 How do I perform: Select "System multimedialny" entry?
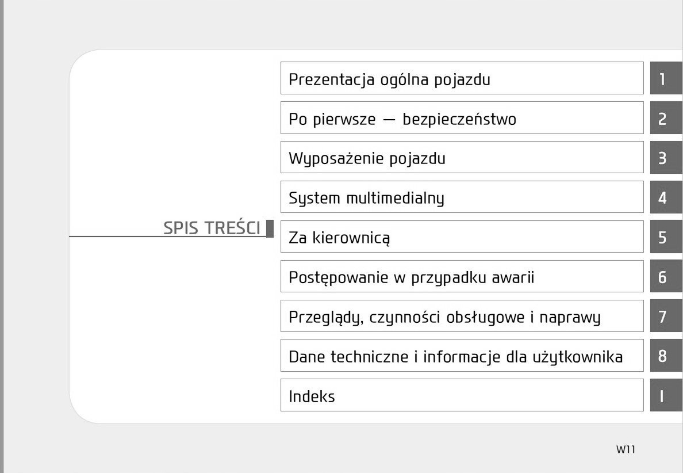462,197
